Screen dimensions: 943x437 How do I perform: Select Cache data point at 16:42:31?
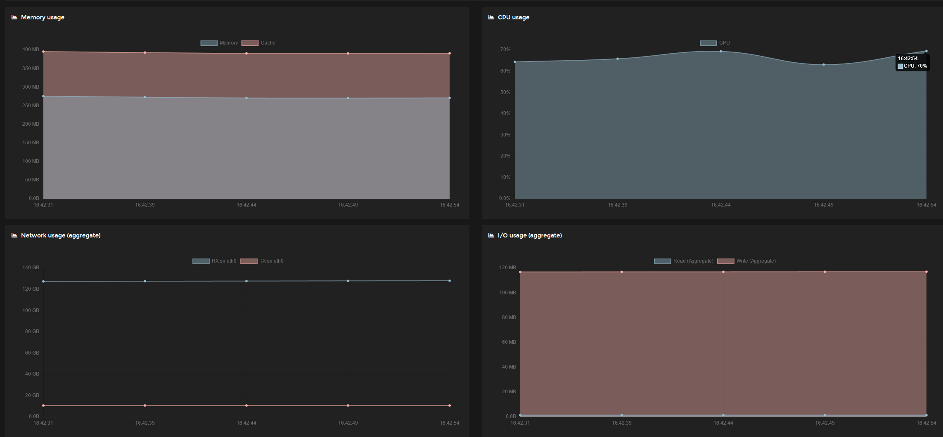click(x=43, y=52)
